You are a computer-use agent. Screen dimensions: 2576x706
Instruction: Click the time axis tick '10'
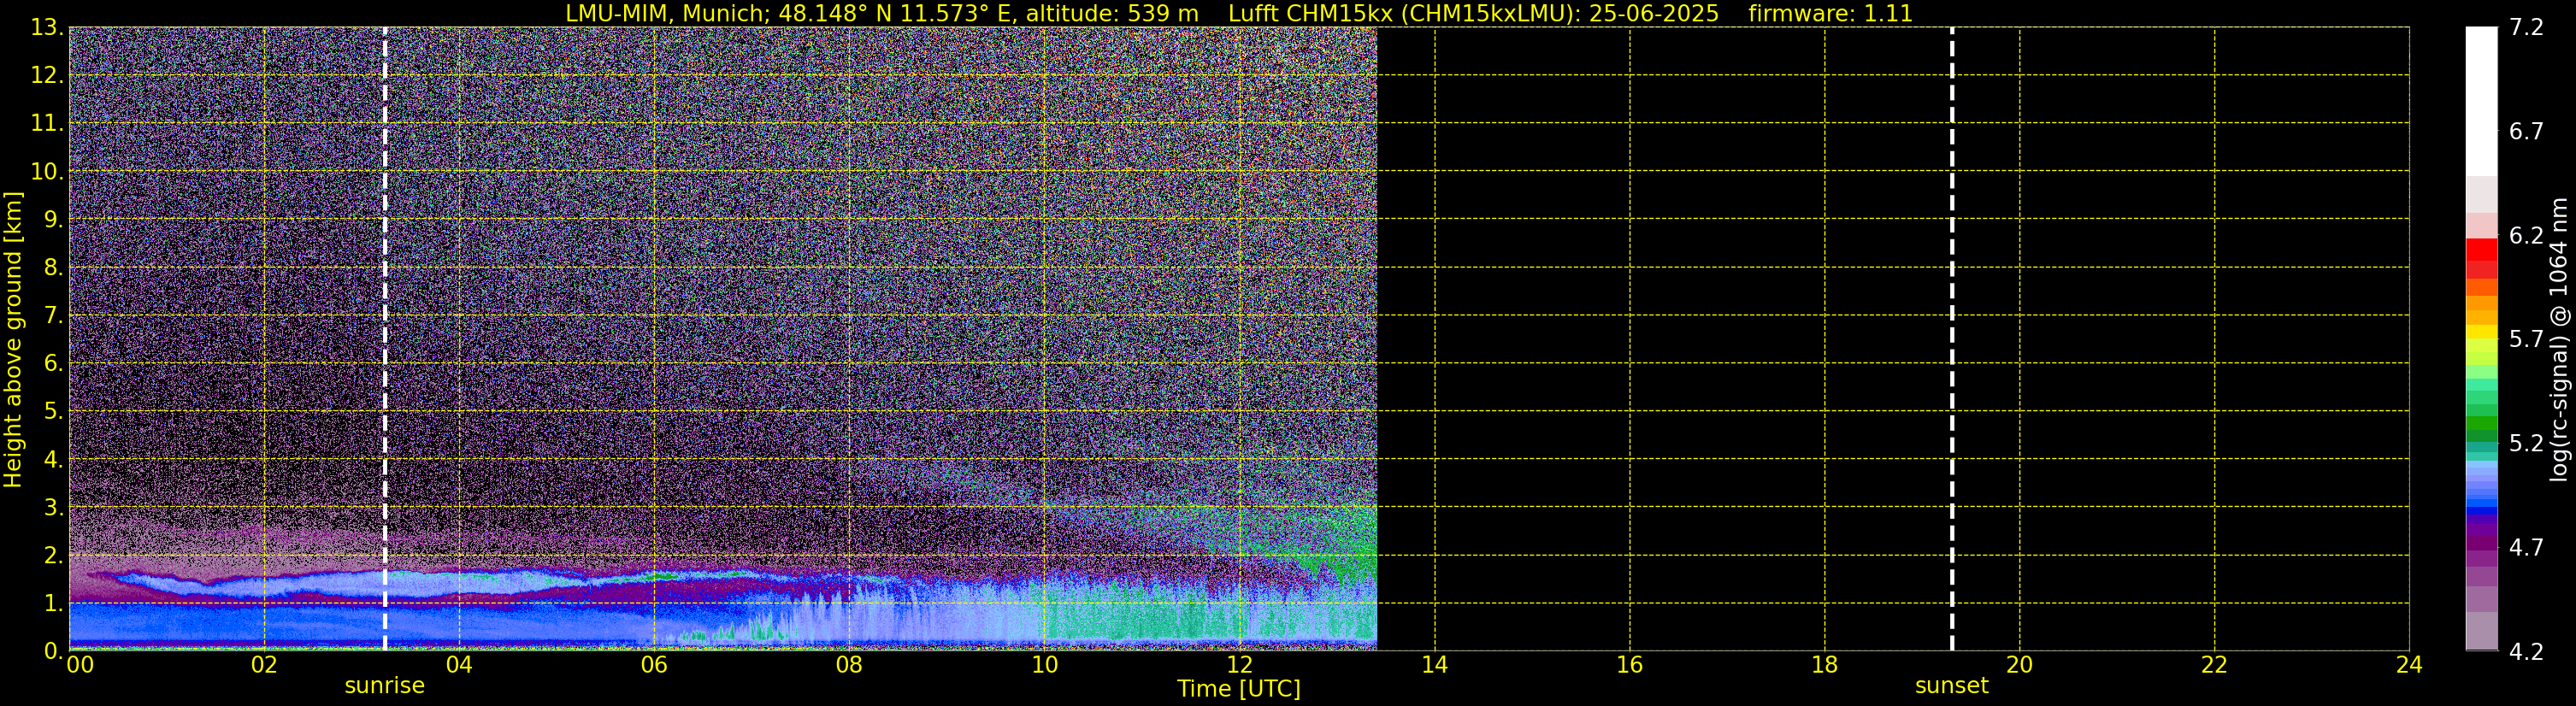click(x=1044, y=665)
